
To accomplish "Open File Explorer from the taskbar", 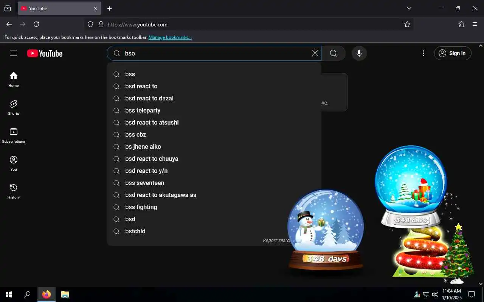I will (x=65, y=294).
